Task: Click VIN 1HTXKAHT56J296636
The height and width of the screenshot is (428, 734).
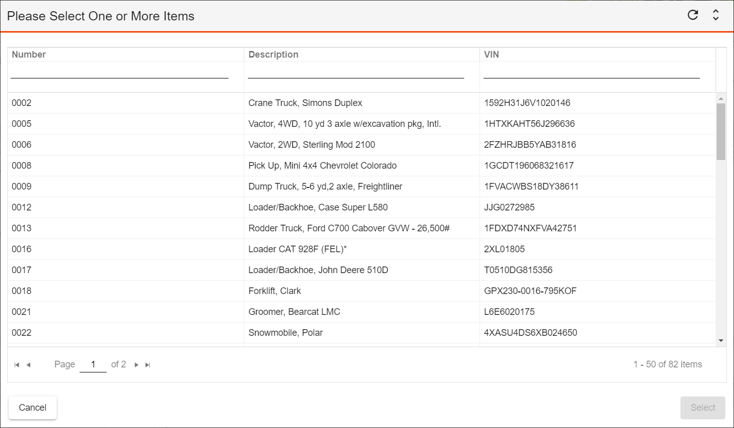Action: (529, 124)
